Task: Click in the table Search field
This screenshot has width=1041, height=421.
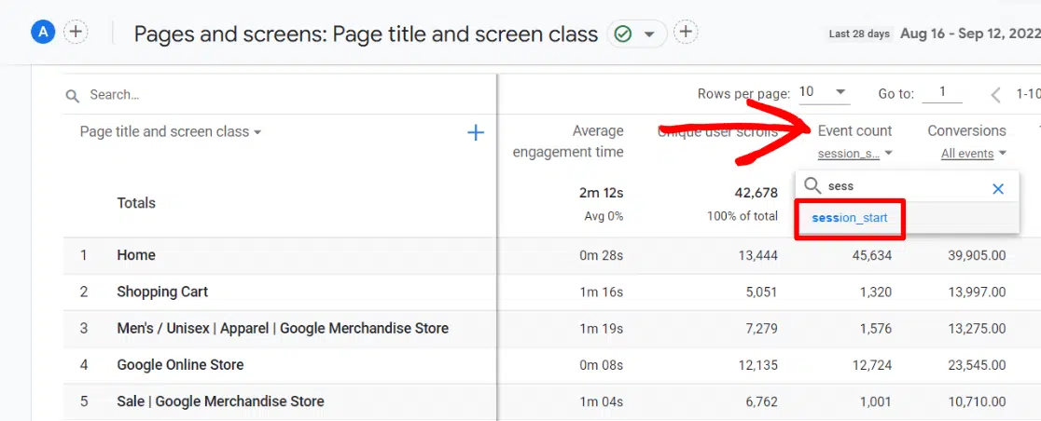Action: [280, 95]
